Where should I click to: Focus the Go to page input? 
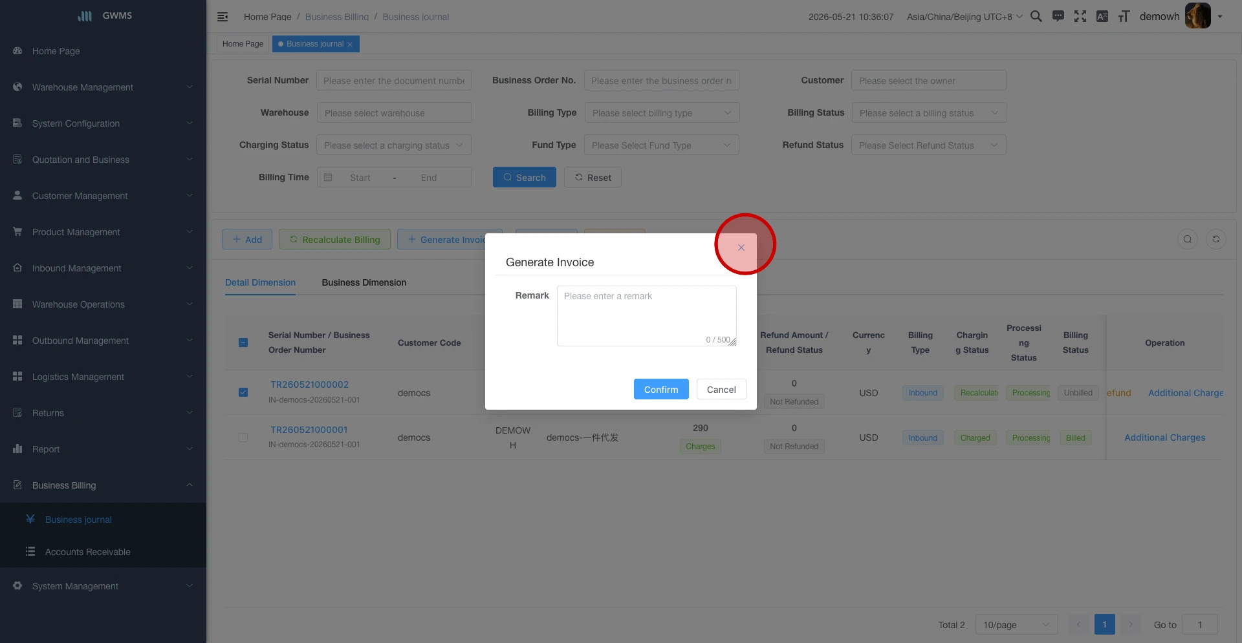pos(1200,624)
